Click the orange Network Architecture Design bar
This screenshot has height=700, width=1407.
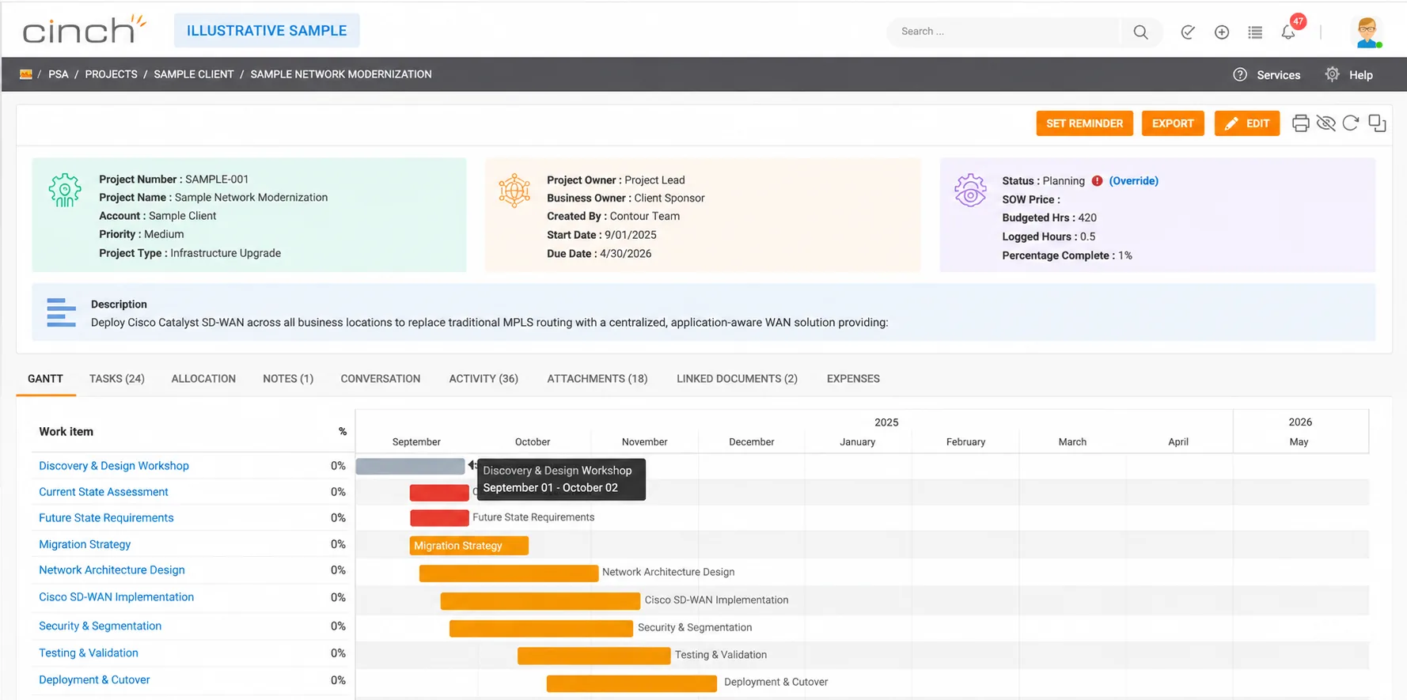(509, 573)
